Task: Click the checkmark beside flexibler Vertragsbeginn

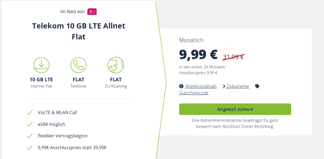Action: tap(30, 136)
